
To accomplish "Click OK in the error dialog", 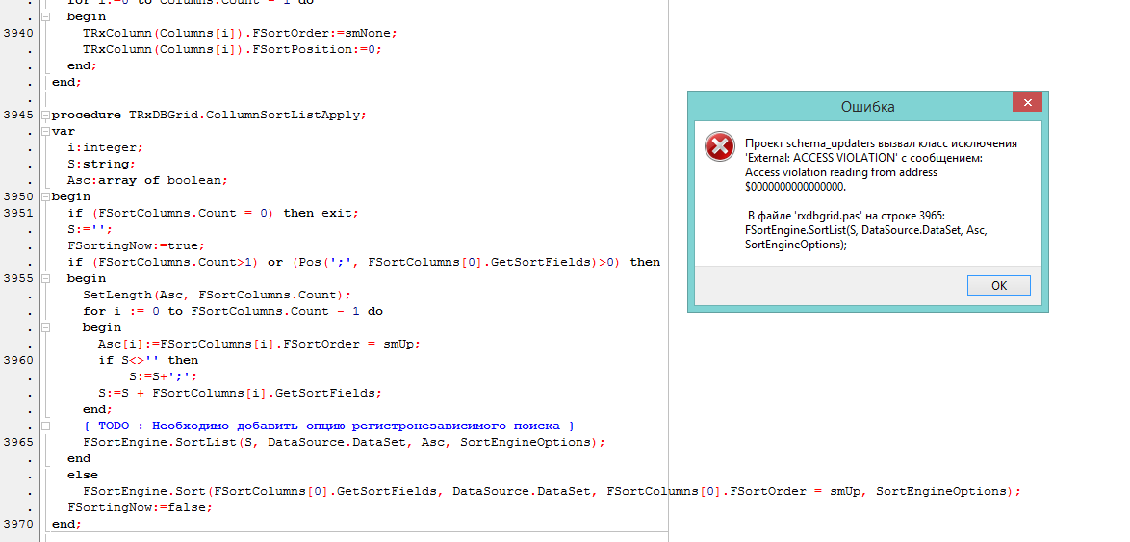I will coord(998,285).
